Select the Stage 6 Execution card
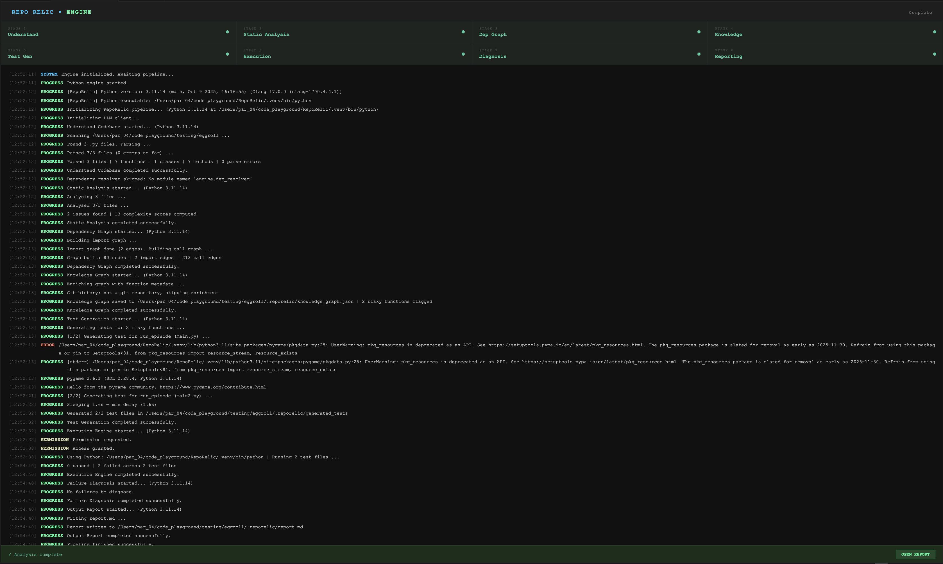This screenshot has height=564, width=943. [x=354, y=54]
